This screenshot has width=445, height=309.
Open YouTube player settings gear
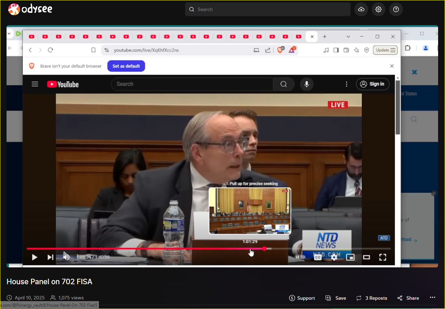[334, 257]
